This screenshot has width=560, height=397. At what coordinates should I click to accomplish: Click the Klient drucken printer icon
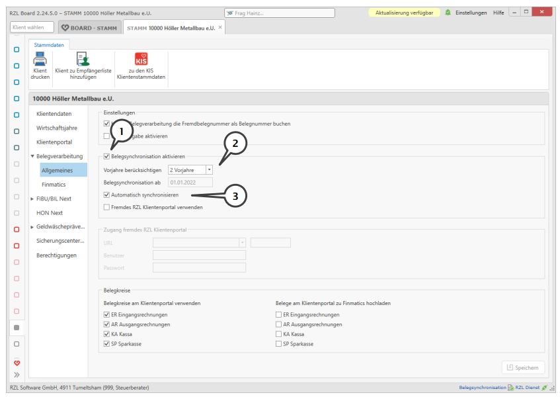[x=40, y=60]
